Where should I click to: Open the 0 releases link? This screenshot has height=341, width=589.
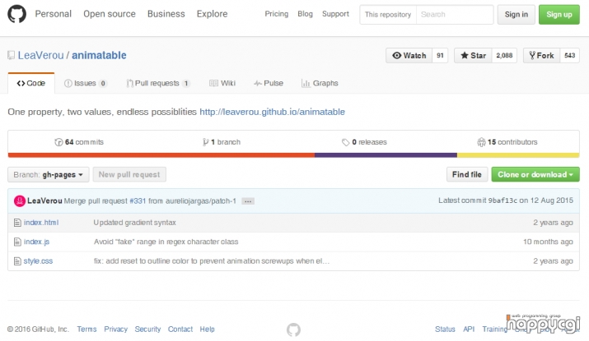(364, 142)
